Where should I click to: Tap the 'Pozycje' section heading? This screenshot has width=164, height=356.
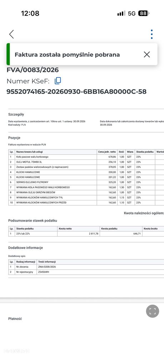click(x=14, y=138)
